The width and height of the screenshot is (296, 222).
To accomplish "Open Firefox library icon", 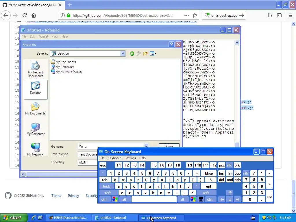I will tap(270, 15).
